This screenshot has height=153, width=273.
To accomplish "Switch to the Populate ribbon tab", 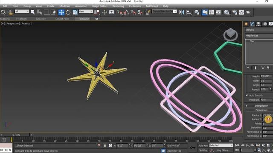I will tap(84, 19).
